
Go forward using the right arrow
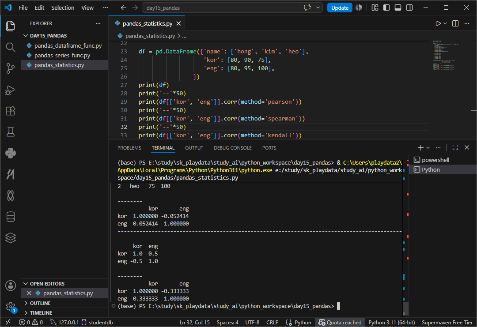pyautogui.click(x=135, y=8)
